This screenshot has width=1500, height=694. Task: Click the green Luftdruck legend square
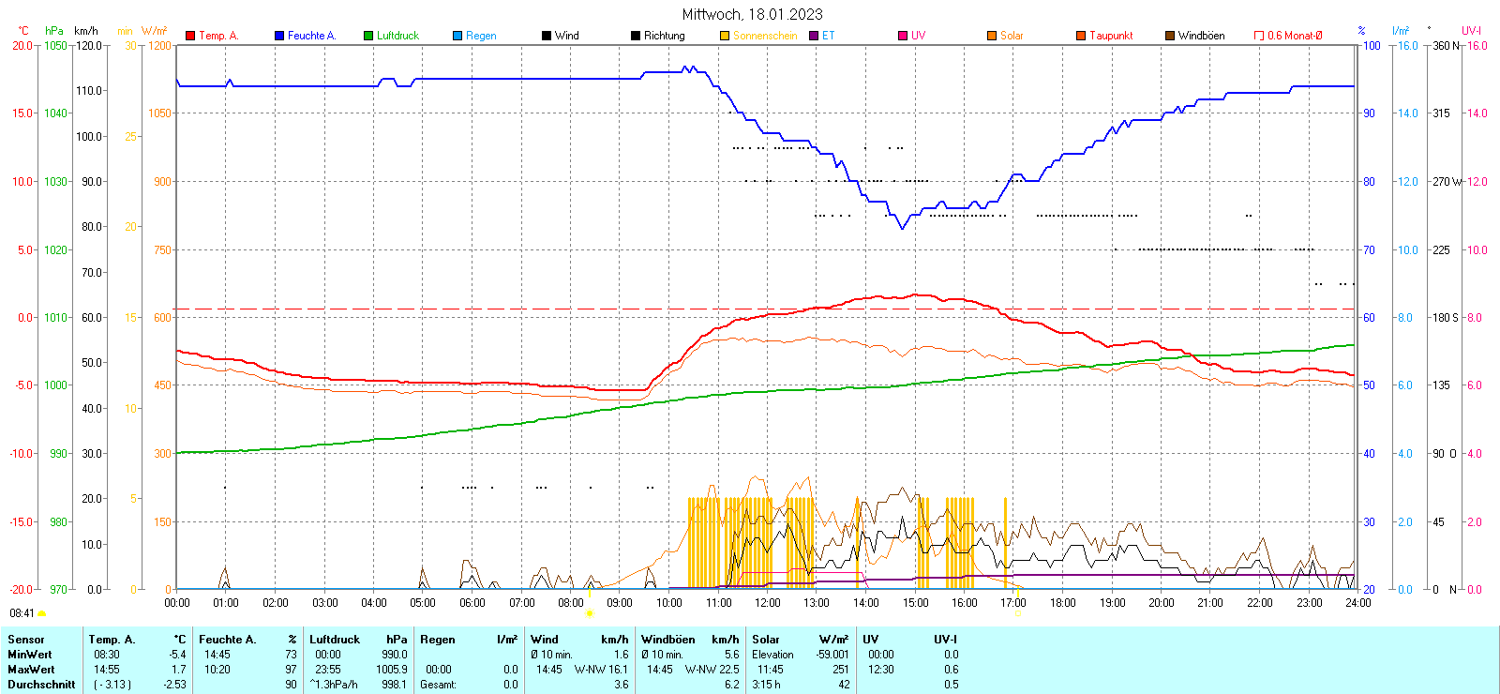(368, 36)
